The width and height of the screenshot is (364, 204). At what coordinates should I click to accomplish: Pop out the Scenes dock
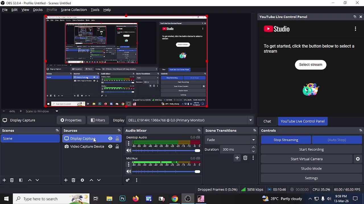(57, 131)
